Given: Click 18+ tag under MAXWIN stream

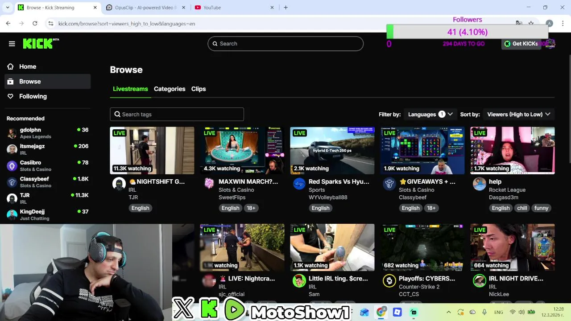Looking at the screenshot, I should 251,208.
